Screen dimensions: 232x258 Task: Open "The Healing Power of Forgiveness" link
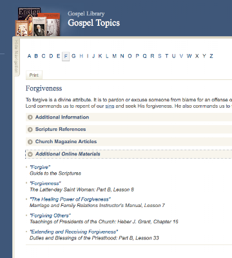click(70, 199)
